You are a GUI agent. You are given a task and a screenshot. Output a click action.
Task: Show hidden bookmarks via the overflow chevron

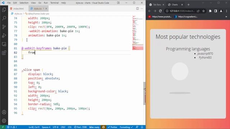tap(226, 17)
